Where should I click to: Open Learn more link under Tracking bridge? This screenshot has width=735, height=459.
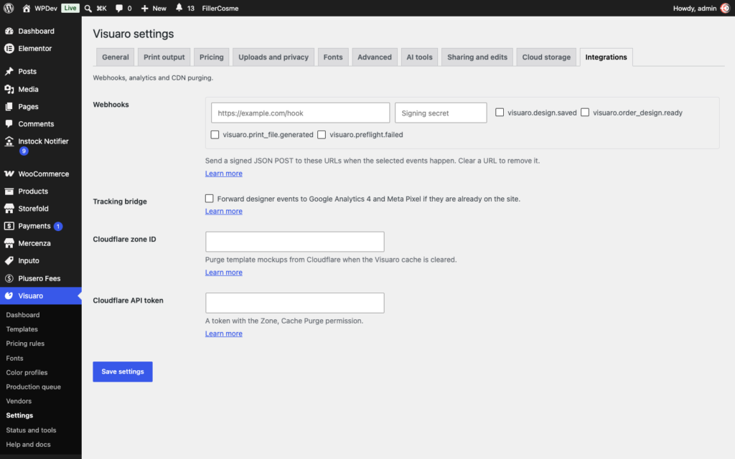pyautogui.click(x=224, y=212)
